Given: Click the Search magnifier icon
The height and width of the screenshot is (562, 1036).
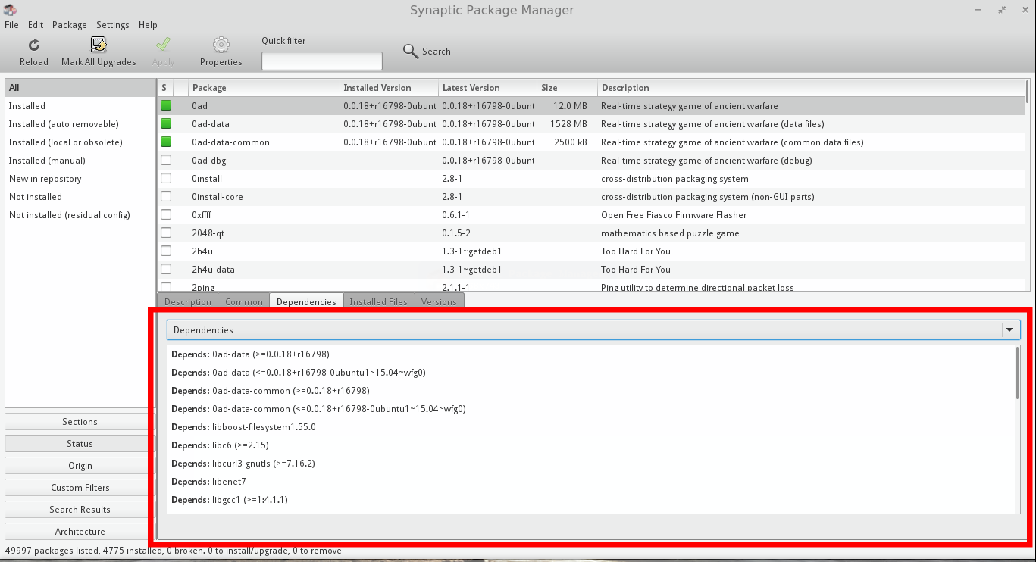Looking at the screenshot, I should click(x=411, y=51).
